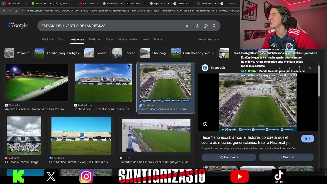Select the Maps results tab

pyautogui.click(x=109, y=39)
